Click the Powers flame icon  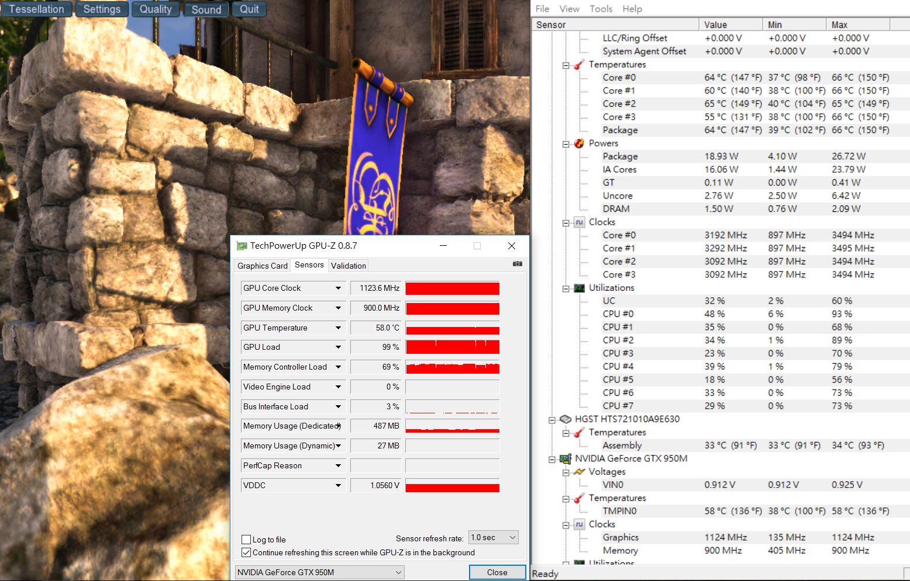click(x=579, y=144)
